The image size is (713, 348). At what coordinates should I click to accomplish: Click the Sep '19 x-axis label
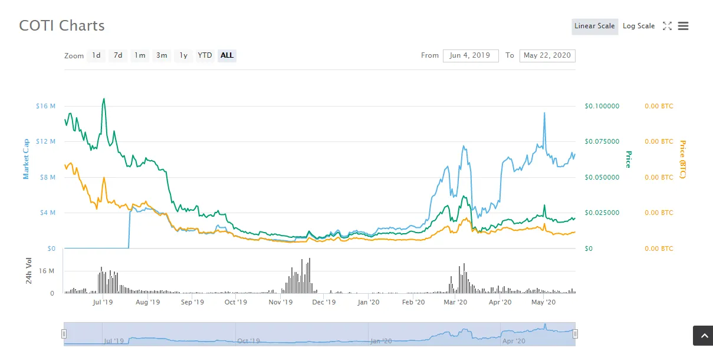coord(192,302)
